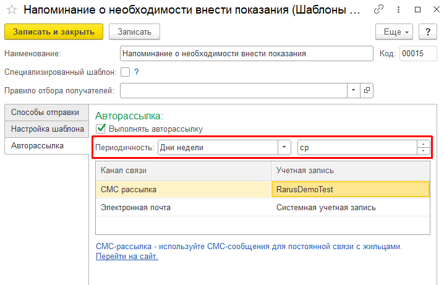This screenshot has height=285, width=444.
Task: Decrease the weekday value with down arrow
Action: coord(424,151)
